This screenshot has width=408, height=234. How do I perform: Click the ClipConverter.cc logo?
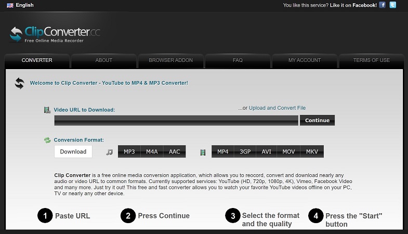55,34
